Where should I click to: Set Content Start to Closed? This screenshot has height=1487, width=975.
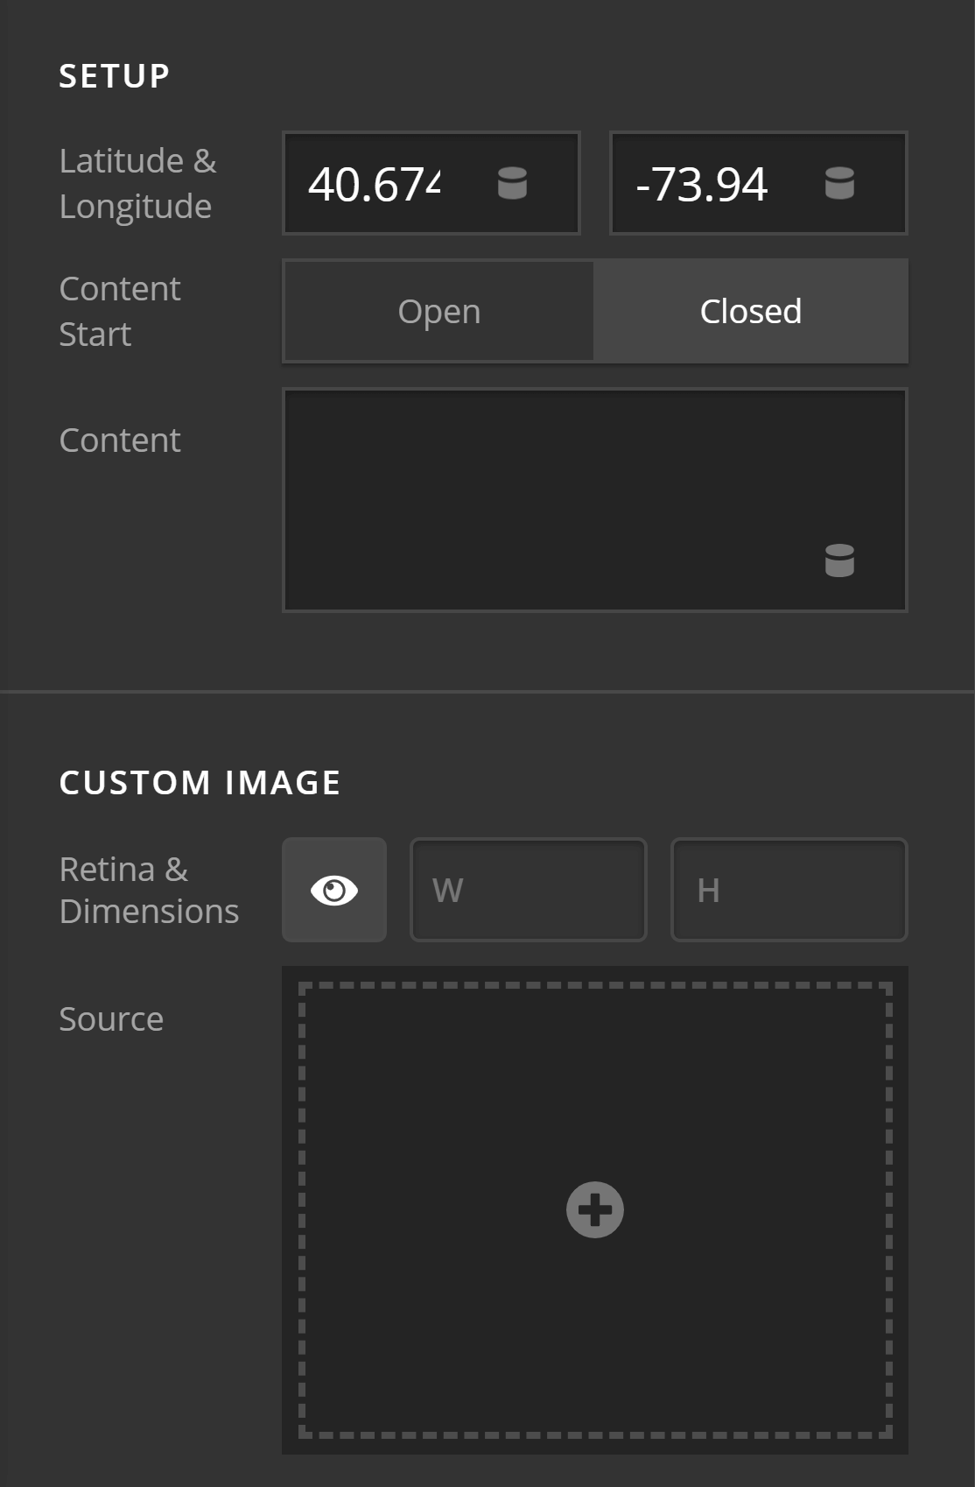pos(750,312)
